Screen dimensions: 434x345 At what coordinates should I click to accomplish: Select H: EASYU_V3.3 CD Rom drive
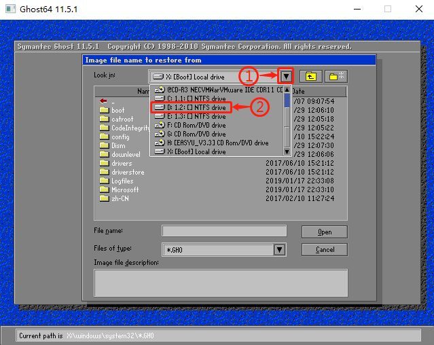pos(217,143)
